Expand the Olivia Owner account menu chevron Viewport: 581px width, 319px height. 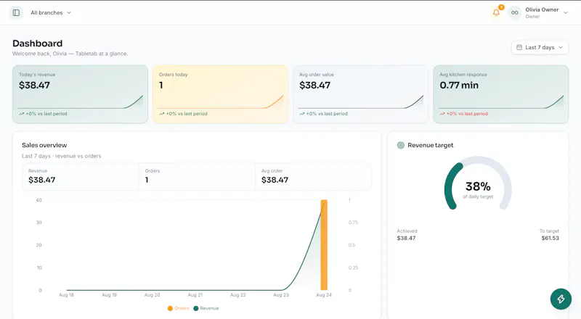click(x=566, y=12)
